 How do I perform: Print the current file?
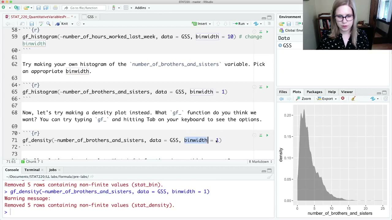point(55,8)
